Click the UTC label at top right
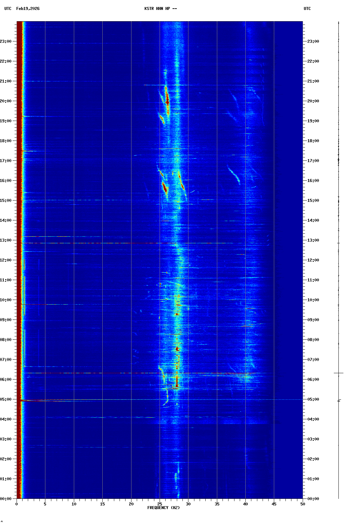The height and width of the screenshot is (525, 353). (307, 9)
